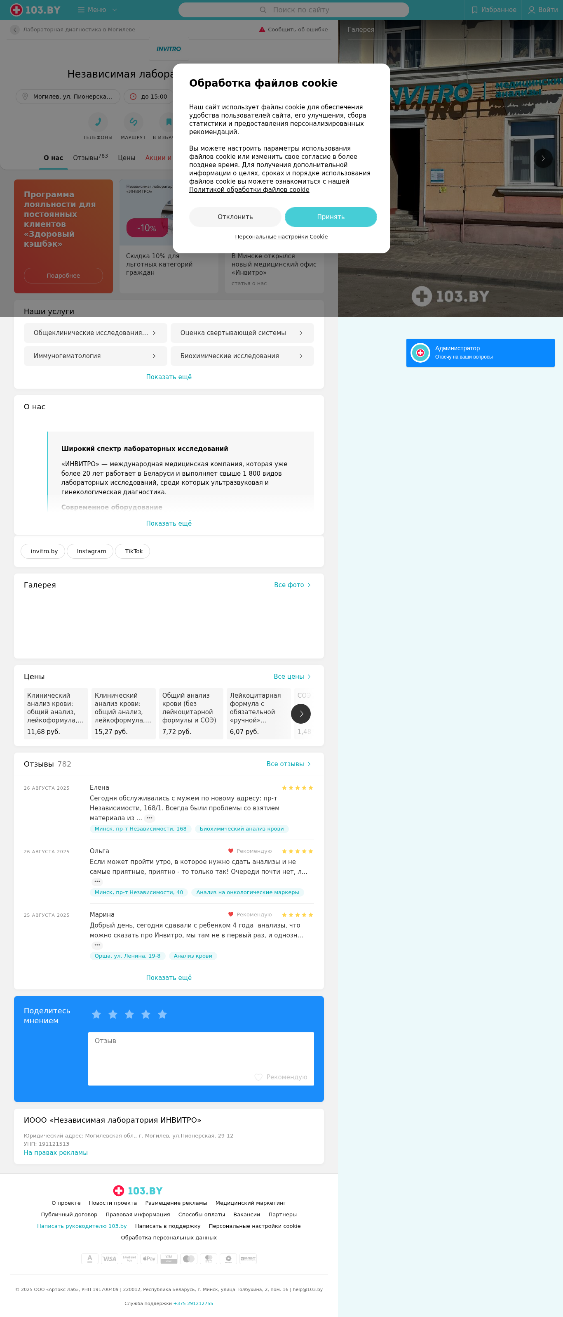Expand Иммуногематология service
563x1317 pixels.
(x=96, y=356)
